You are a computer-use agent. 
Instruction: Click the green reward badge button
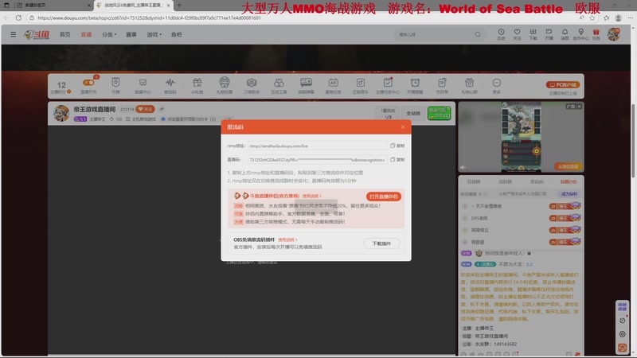point(439,113)
